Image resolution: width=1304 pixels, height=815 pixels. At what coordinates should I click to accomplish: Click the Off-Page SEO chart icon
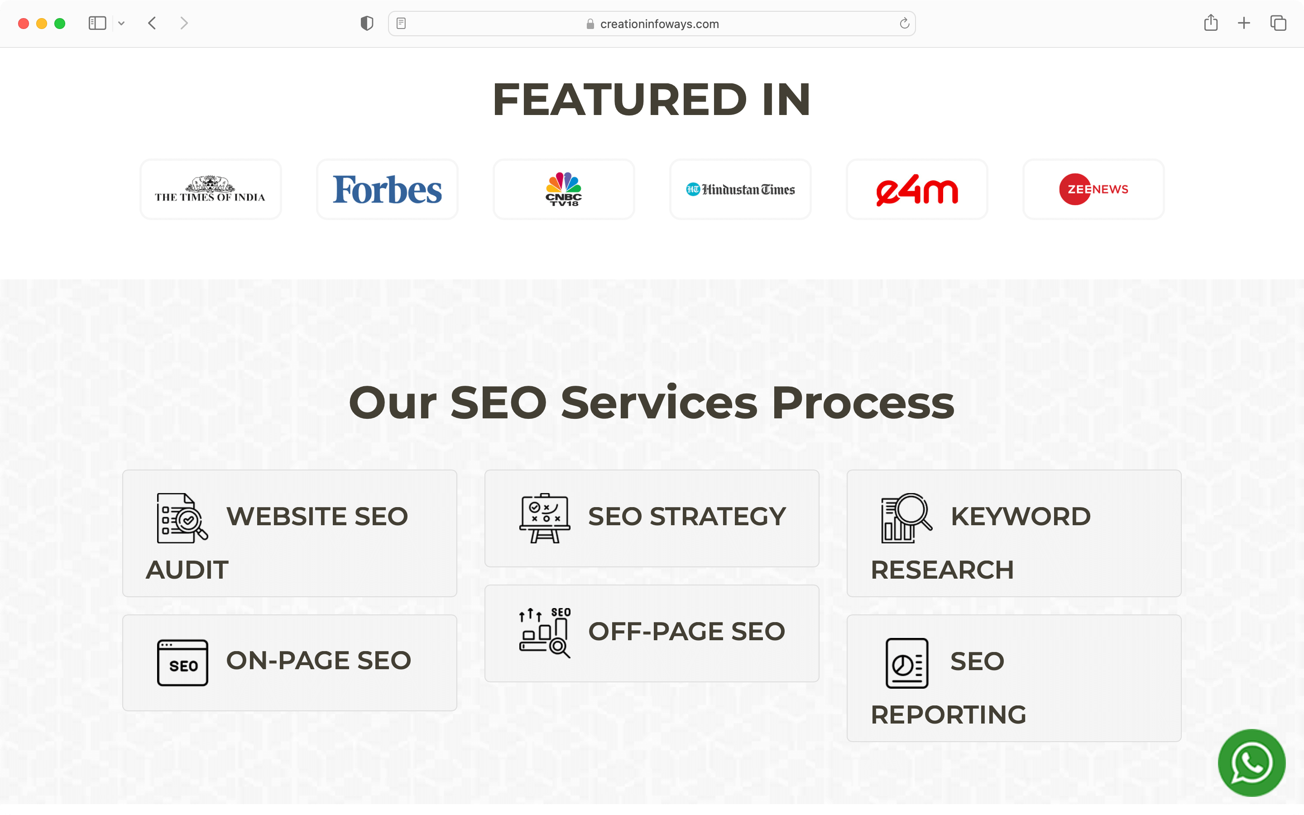[x=544, y=630]
